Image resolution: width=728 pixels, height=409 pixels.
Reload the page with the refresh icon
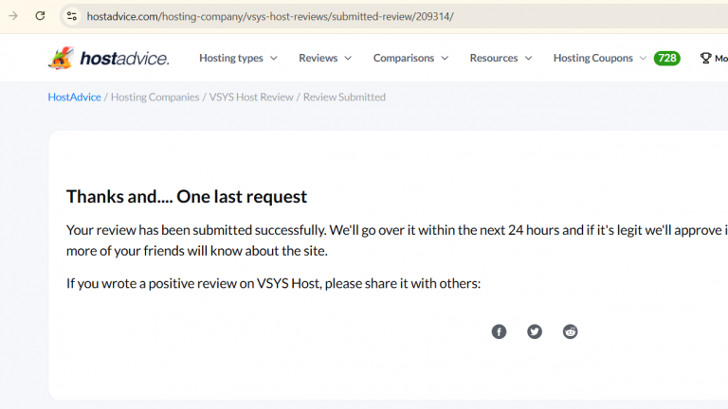(x=41, y=16)
